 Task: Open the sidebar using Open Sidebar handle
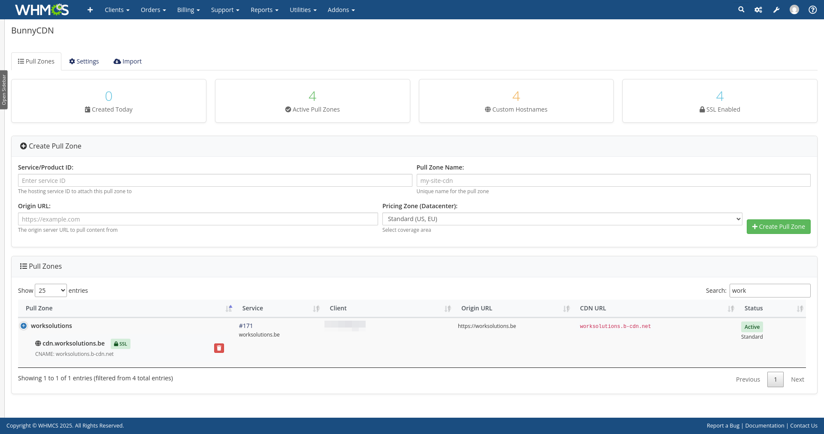tap(4, 90)
